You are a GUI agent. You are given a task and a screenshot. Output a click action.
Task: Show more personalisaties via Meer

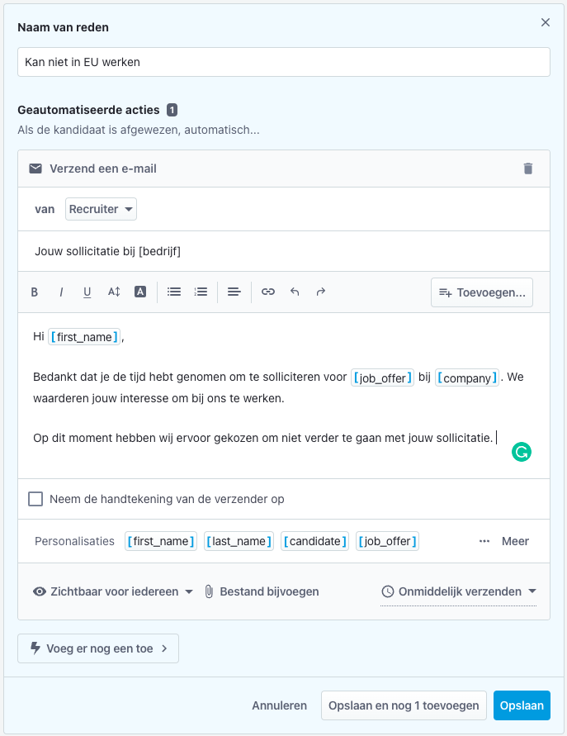click(515, 541)
